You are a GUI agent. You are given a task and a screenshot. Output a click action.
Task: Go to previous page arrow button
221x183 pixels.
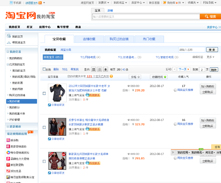(175, 69)
